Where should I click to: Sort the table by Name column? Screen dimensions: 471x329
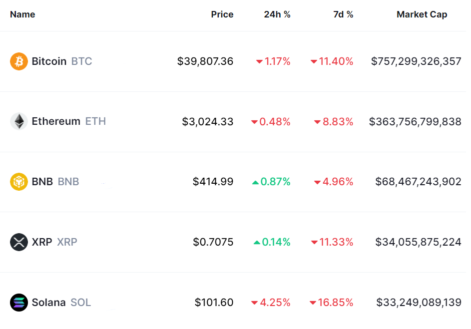tap(22, 14)
